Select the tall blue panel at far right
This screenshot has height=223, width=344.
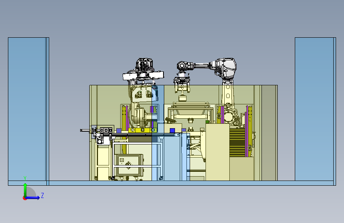point(315,109)
